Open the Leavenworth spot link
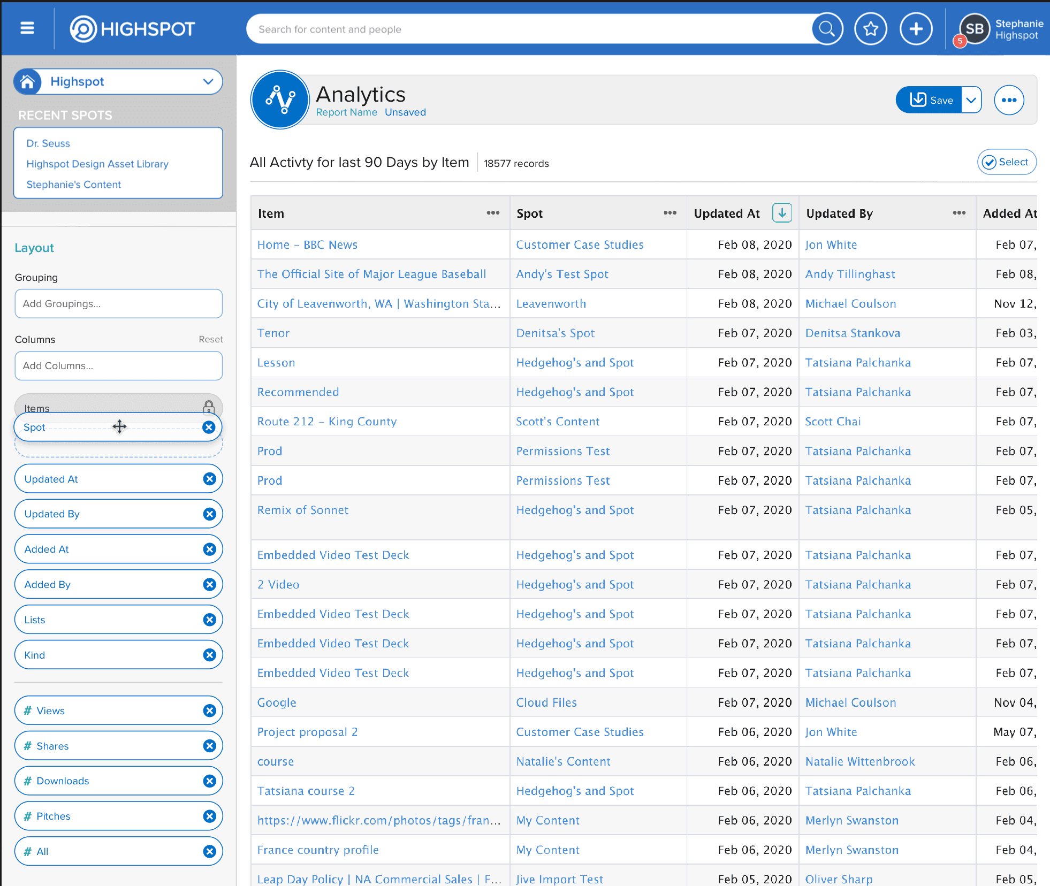This screenshot has height=886, width=1050. click(551, 303)
